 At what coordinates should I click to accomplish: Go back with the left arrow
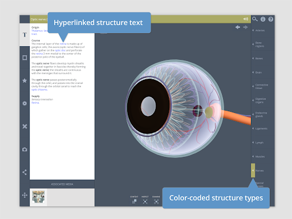(238, 27)
